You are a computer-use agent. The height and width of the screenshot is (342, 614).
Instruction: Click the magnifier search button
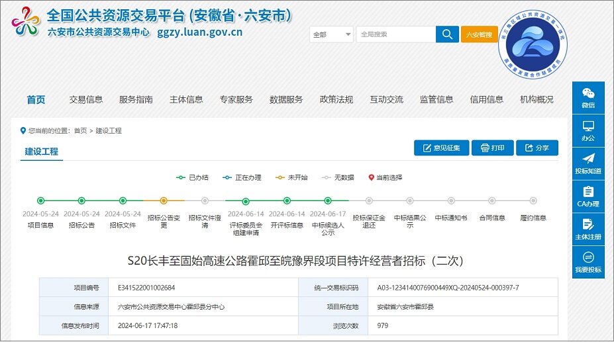(447, 34)
